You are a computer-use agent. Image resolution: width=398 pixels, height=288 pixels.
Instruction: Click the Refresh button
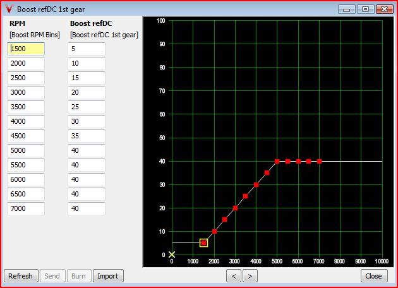click(x=21, y=276)
